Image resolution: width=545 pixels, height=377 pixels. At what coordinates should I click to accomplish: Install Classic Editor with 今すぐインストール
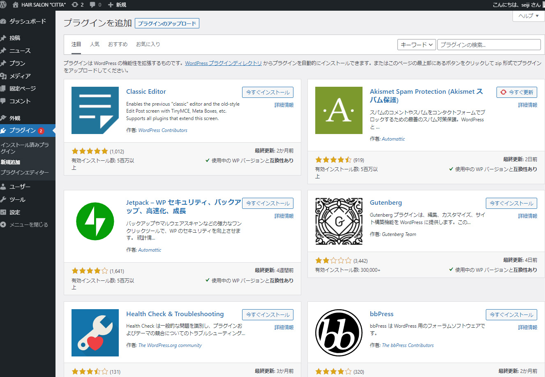tap(268, 92)
